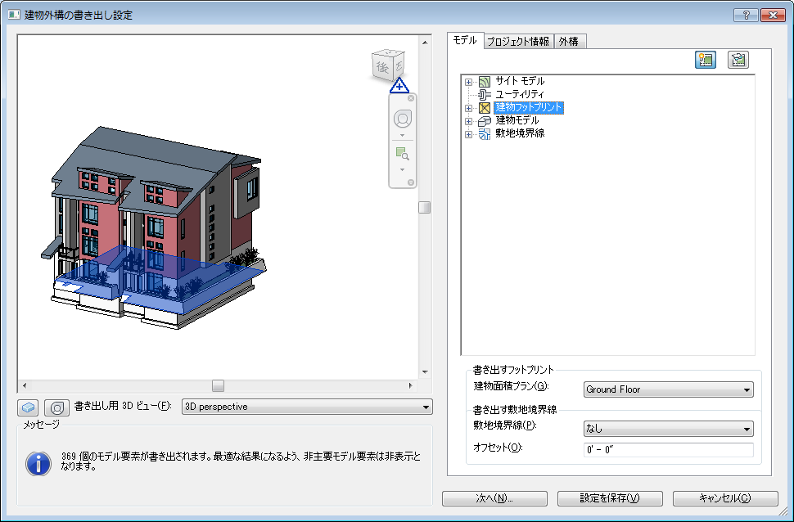Click the ViewCube home triangle icon
794x522 pixels.
point(399,86)
